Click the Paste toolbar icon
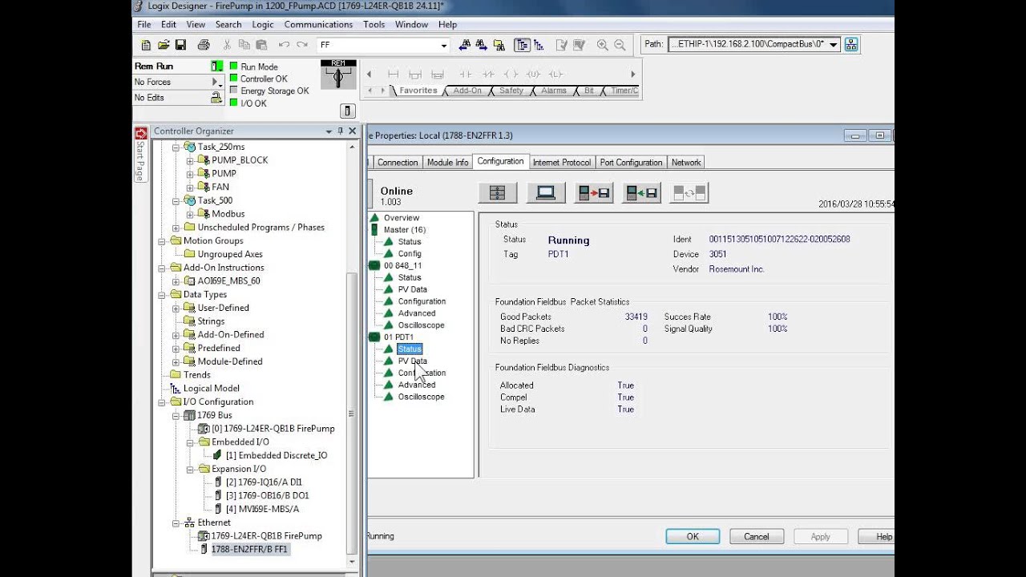Screen dimensions: 1026x577 (x=260, y=45)
